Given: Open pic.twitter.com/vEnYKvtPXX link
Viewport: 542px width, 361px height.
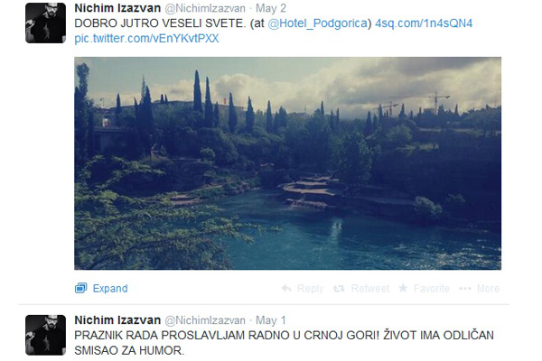Looking at the screenshot, I should (x=146, y=38).
